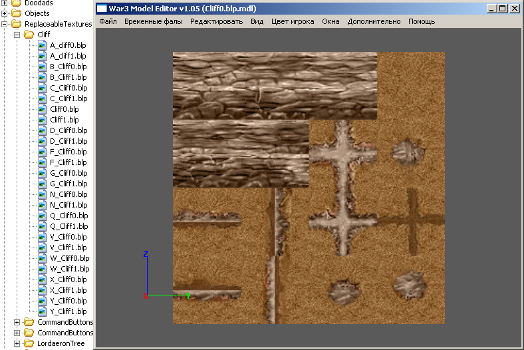Click the Q_Cliff1.blp file icon

42,226
